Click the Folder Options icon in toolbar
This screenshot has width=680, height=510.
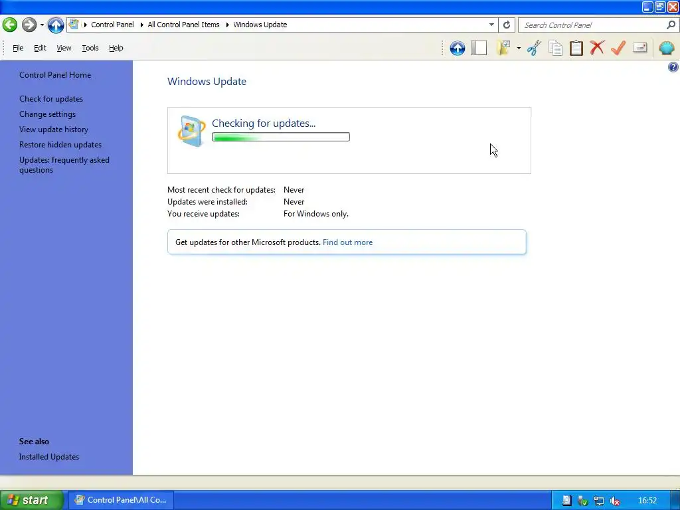coord(503,48)
